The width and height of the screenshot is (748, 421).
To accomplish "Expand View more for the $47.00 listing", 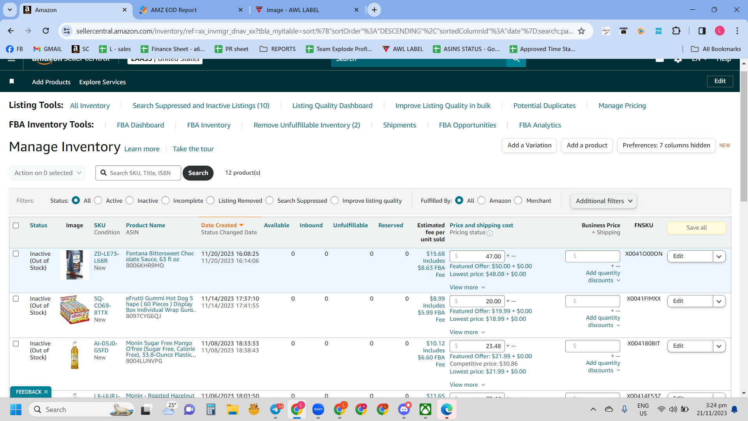I will click(x=467, y=287).
